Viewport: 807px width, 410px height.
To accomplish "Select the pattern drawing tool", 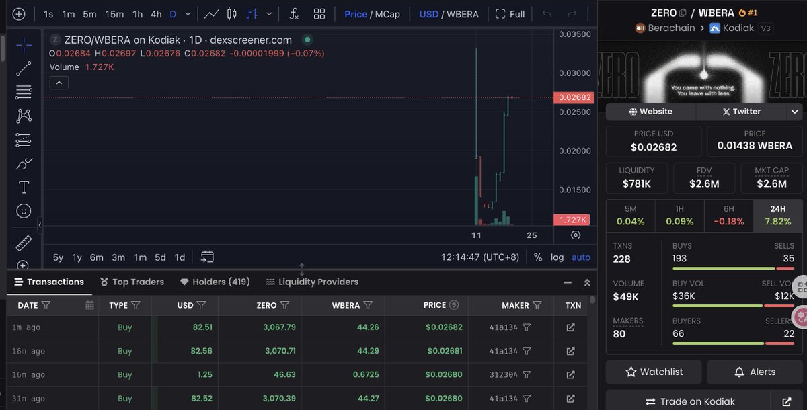I will click(x=24, y=116).
